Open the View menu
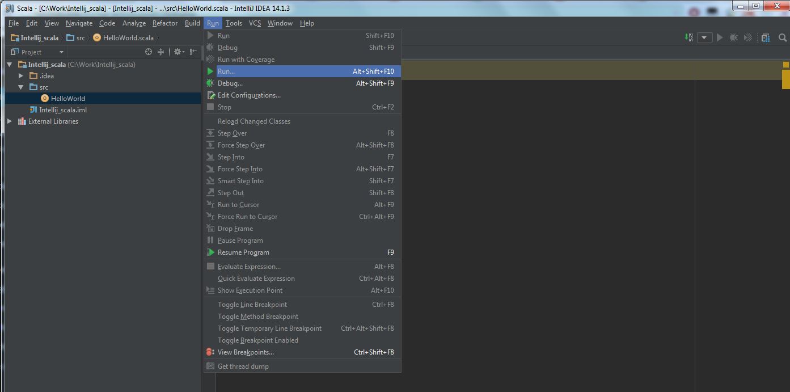Screen dimensions: 790x392 click(x=52, y=23)
